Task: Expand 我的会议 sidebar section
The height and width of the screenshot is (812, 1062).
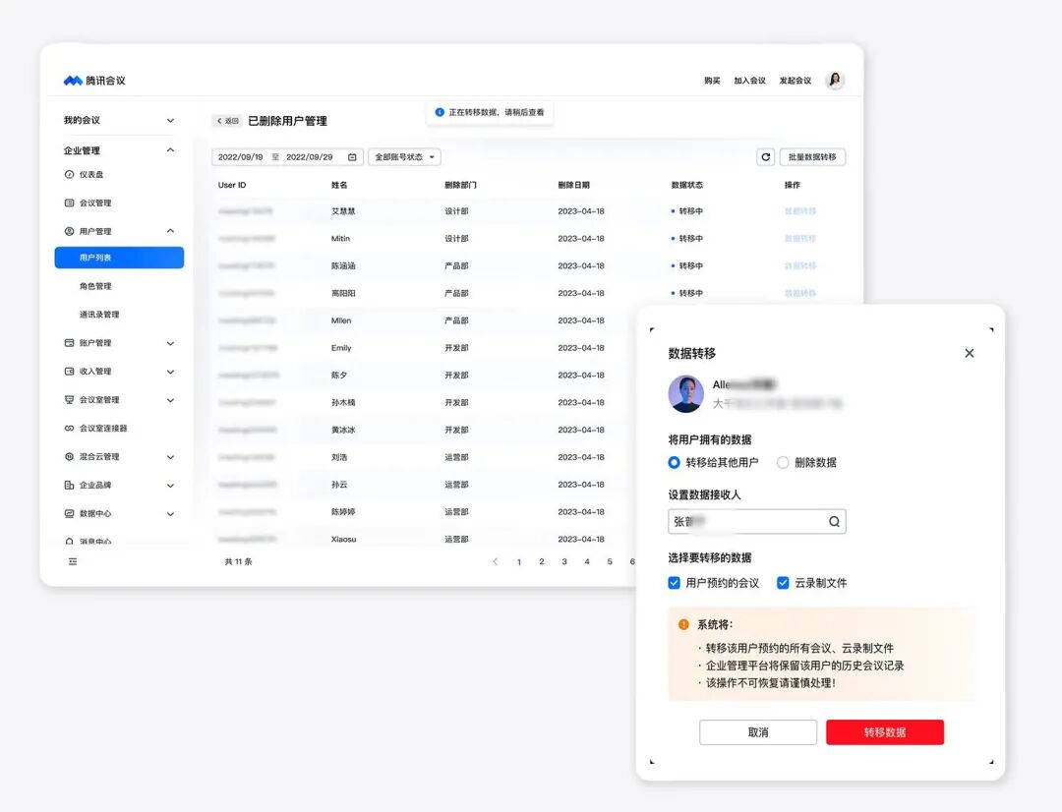Action: [119, 120]
